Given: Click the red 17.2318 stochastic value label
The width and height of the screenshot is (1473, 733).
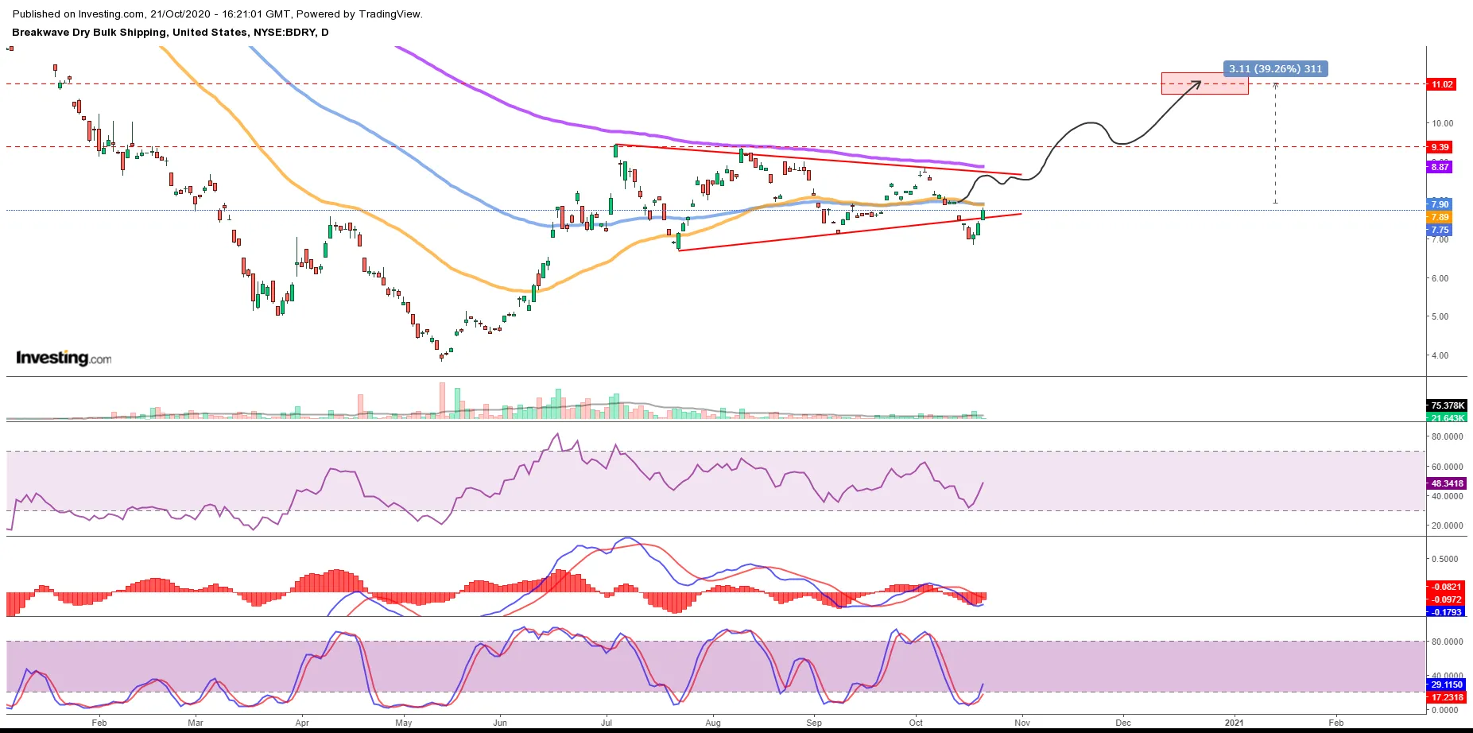Looking at the screenshot, I should 1447,697.
